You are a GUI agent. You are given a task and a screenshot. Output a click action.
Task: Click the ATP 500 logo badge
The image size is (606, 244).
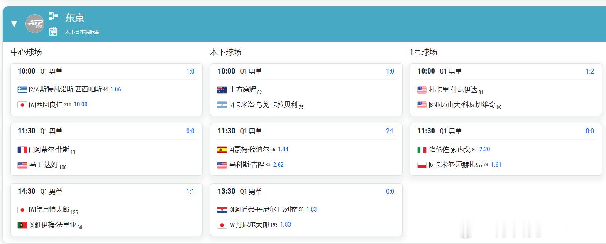[34, 24]
